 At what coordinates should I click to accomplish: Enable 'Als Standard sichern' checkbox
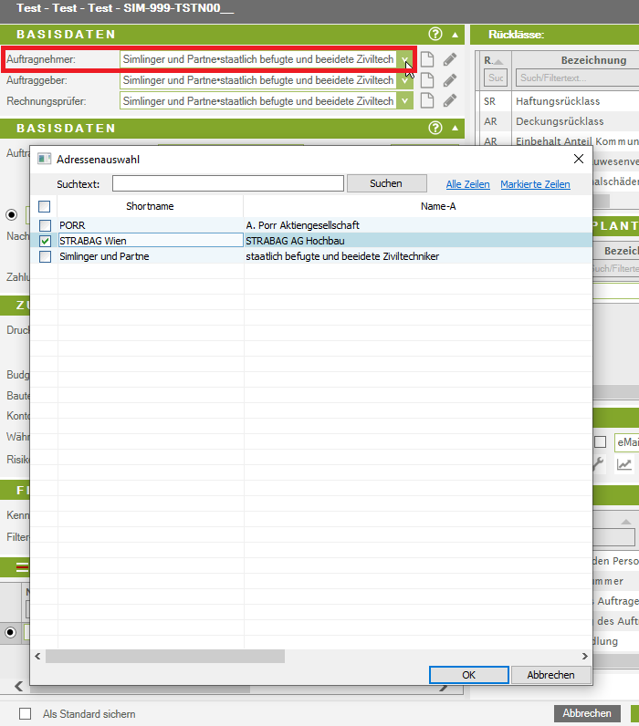coord(26,714)
